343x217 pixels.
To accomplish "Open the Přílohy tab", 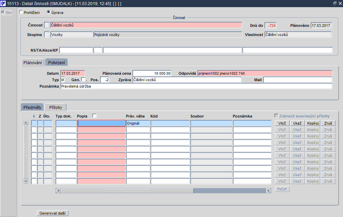I will (55, 107).
